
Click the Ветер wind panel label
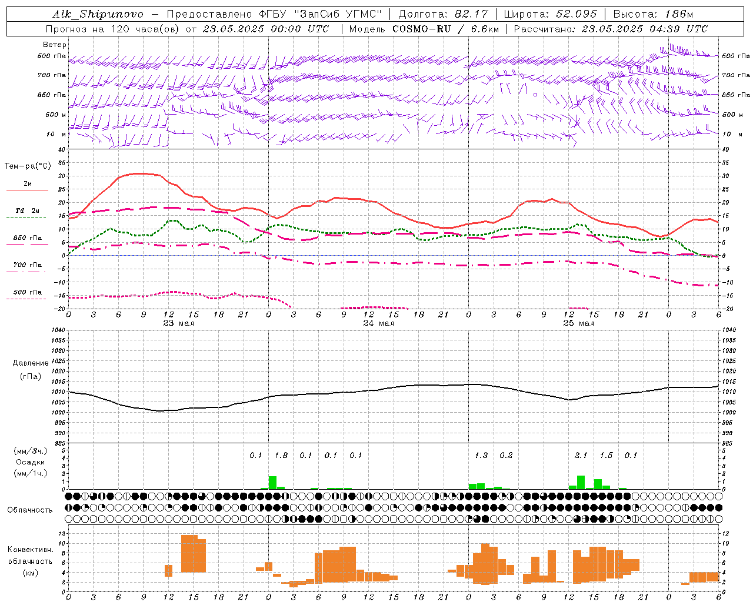pyautogui.click(x=55, y=45)
